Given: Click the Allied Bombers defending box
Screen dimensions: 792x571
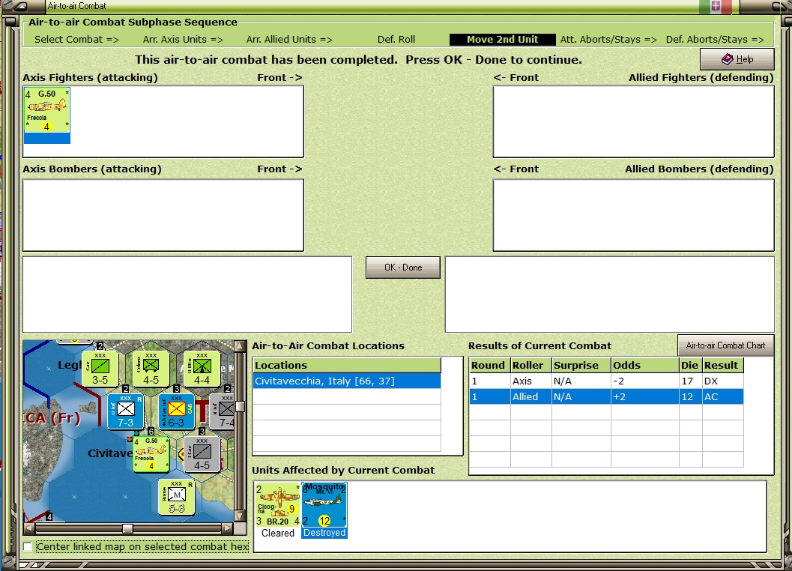Looking at the screenshot, I should click(633, 215).
